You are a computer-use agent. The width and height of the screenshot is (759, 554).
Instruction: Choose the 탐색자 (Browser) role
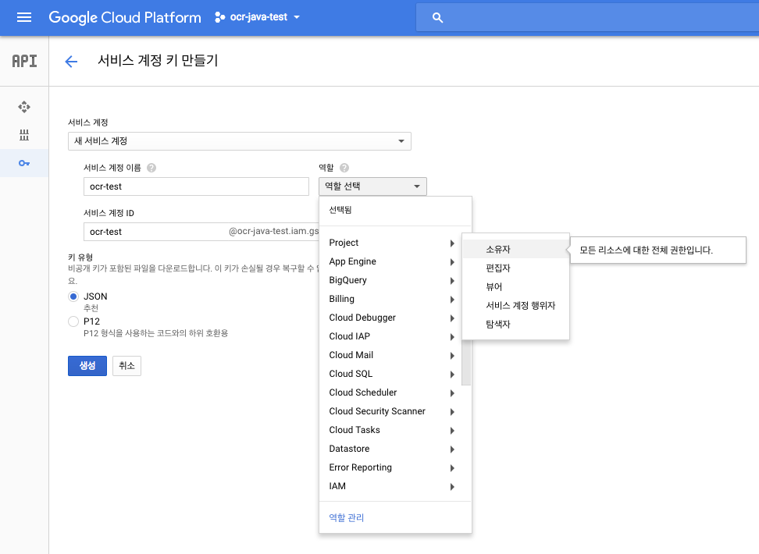pos(515,325)
